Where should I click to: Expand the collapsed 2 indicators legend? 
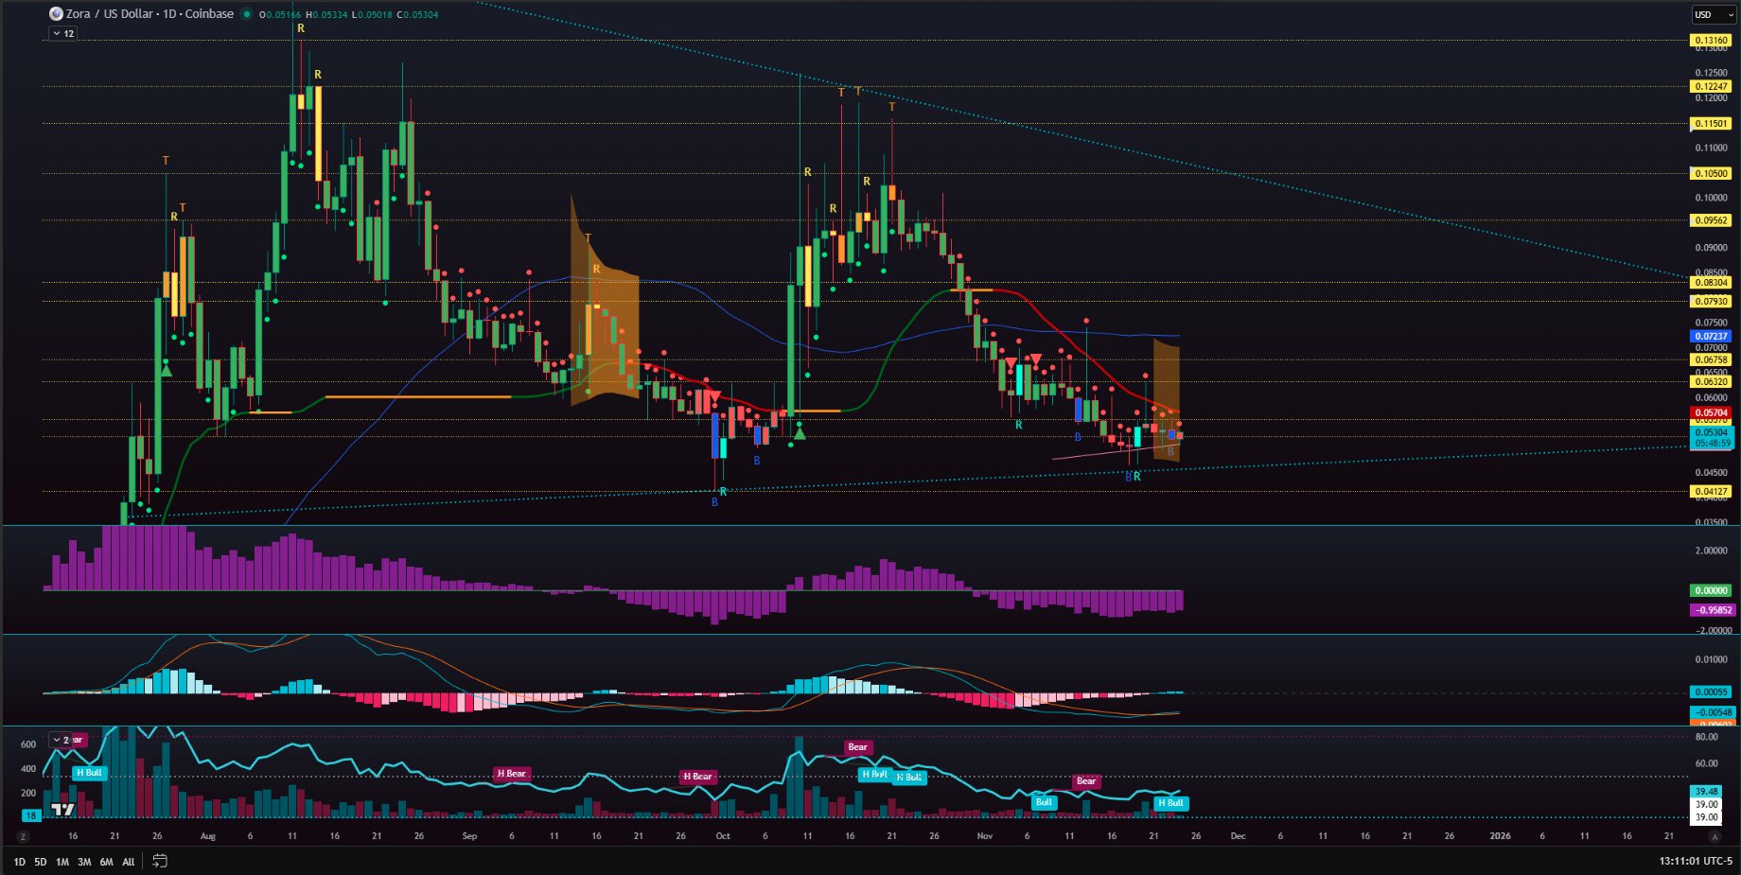[x=61, y=740]
